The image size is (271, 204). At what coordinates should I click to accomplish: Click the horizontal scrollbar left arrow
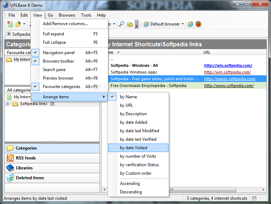point(104,190)
